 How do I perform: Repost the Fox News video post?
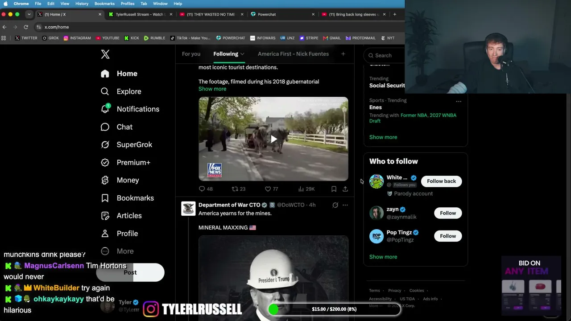[x=239, y=189]
